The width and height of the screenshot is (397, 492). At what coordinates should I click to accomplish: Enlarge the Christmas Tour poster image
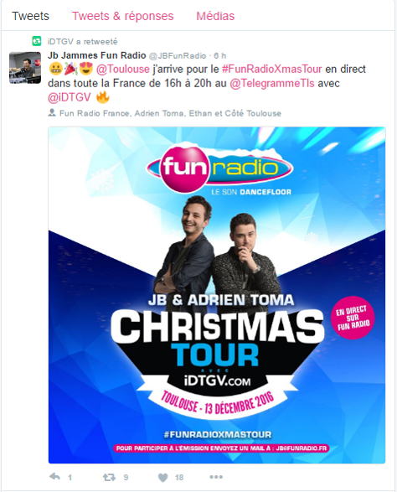[x=217, y=295]
